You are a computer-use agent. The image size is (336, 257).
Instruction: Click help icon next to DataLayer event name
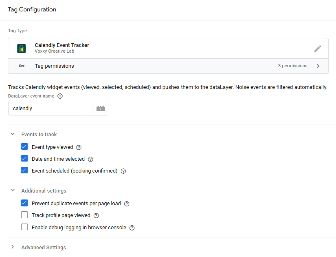(60, 96)
